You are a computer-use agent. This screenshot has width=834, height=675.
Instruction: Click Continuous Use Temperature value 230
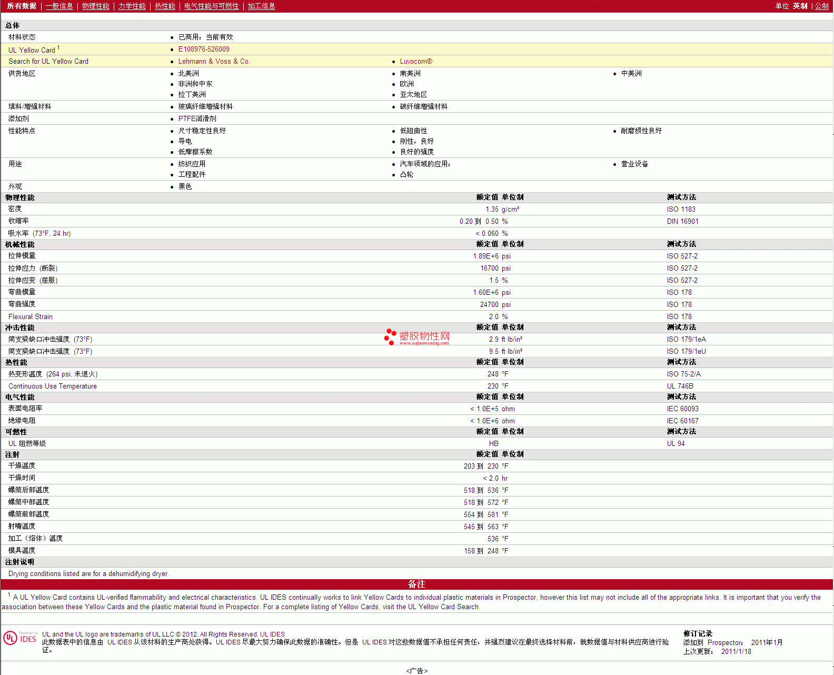tap(493, 386)
